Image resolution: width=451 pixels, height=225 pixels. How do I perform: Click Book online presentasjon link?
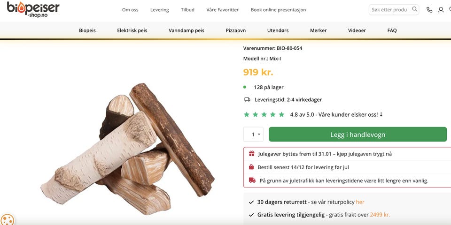pyautogui.click(x=278, y=10)
